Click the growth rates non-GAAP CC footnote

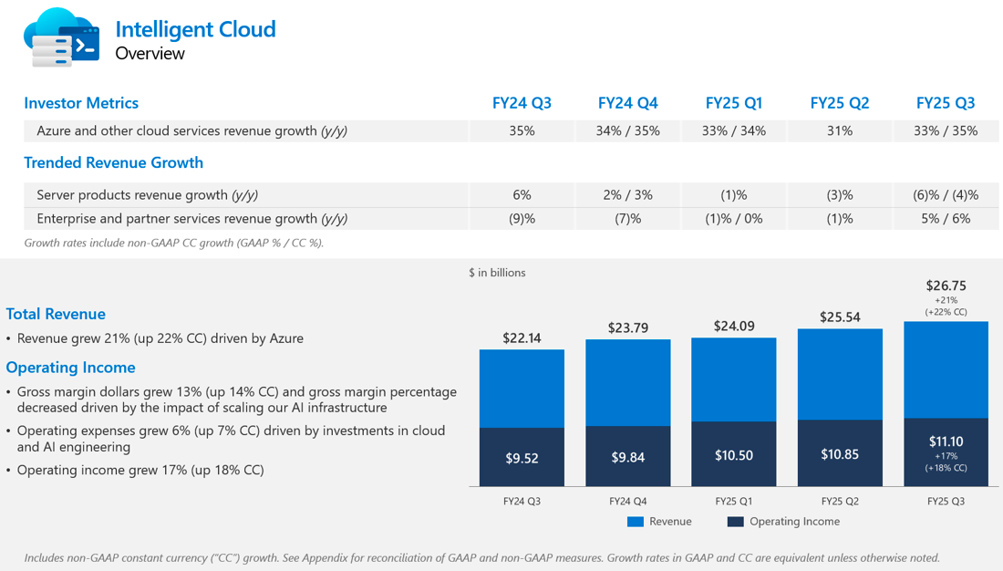point(174,244)
